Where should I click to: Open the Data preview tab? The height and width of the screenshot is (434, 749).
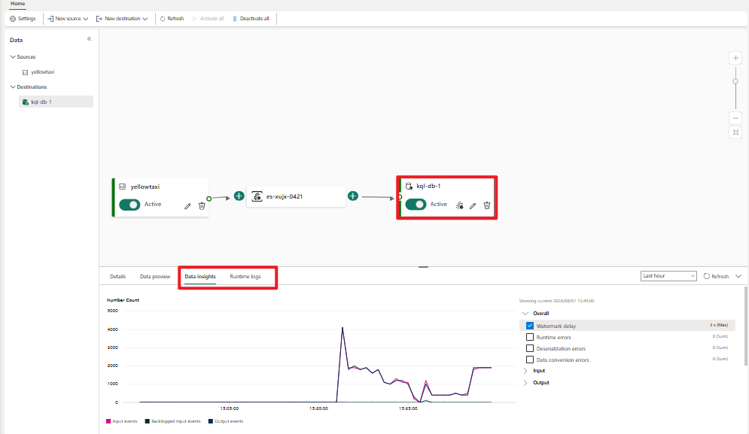tap(154, 276)
